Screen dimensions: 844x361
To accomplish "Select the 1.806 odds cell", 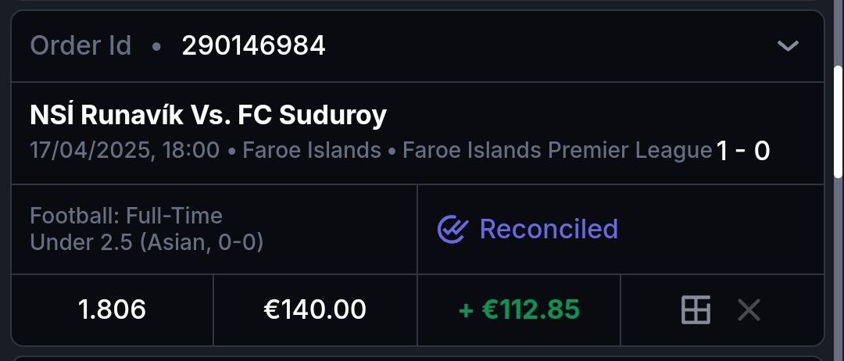I will point(112,309).
